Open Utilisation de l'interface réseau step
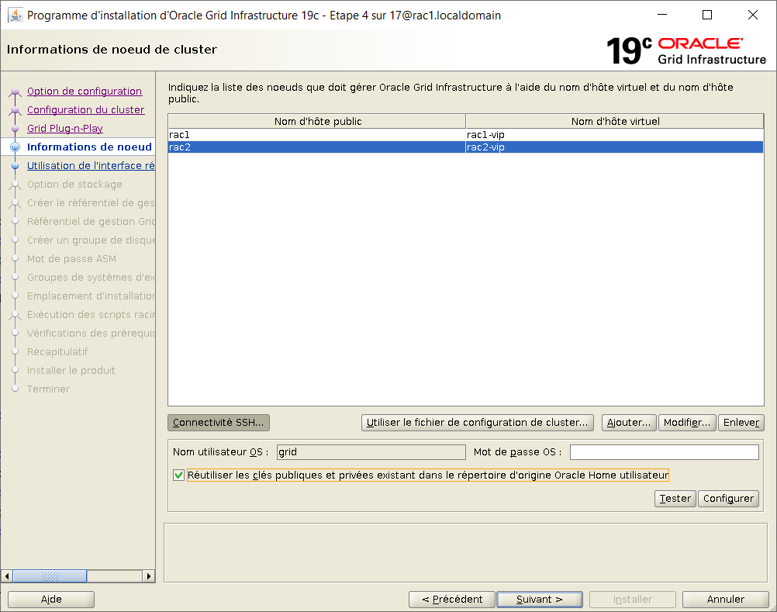The height and width of the screenshot is (612, 777). 92,165
